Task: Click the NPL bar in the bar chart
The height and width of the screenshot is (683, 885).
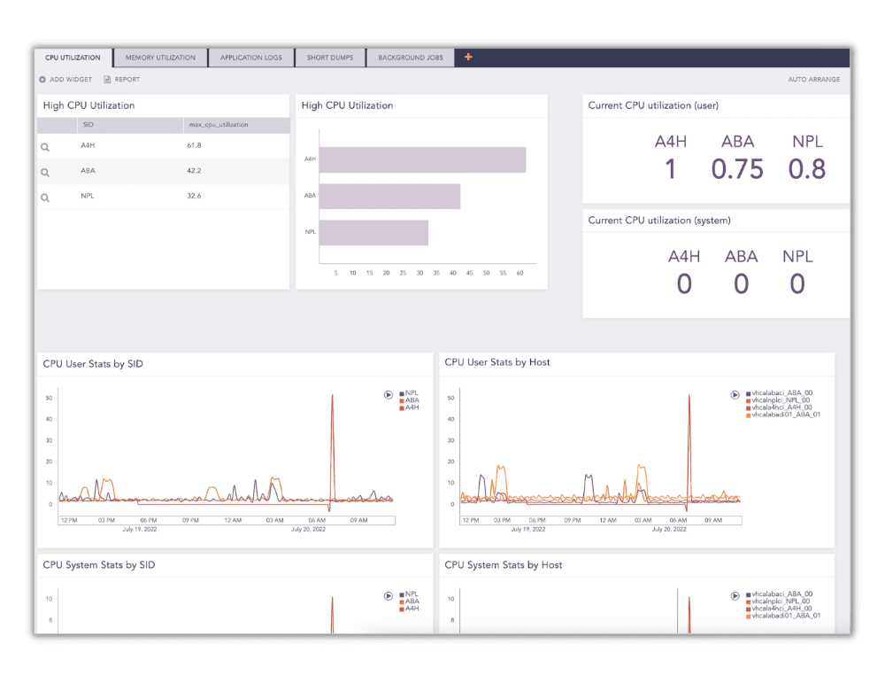Action: (x=373, y=233)
